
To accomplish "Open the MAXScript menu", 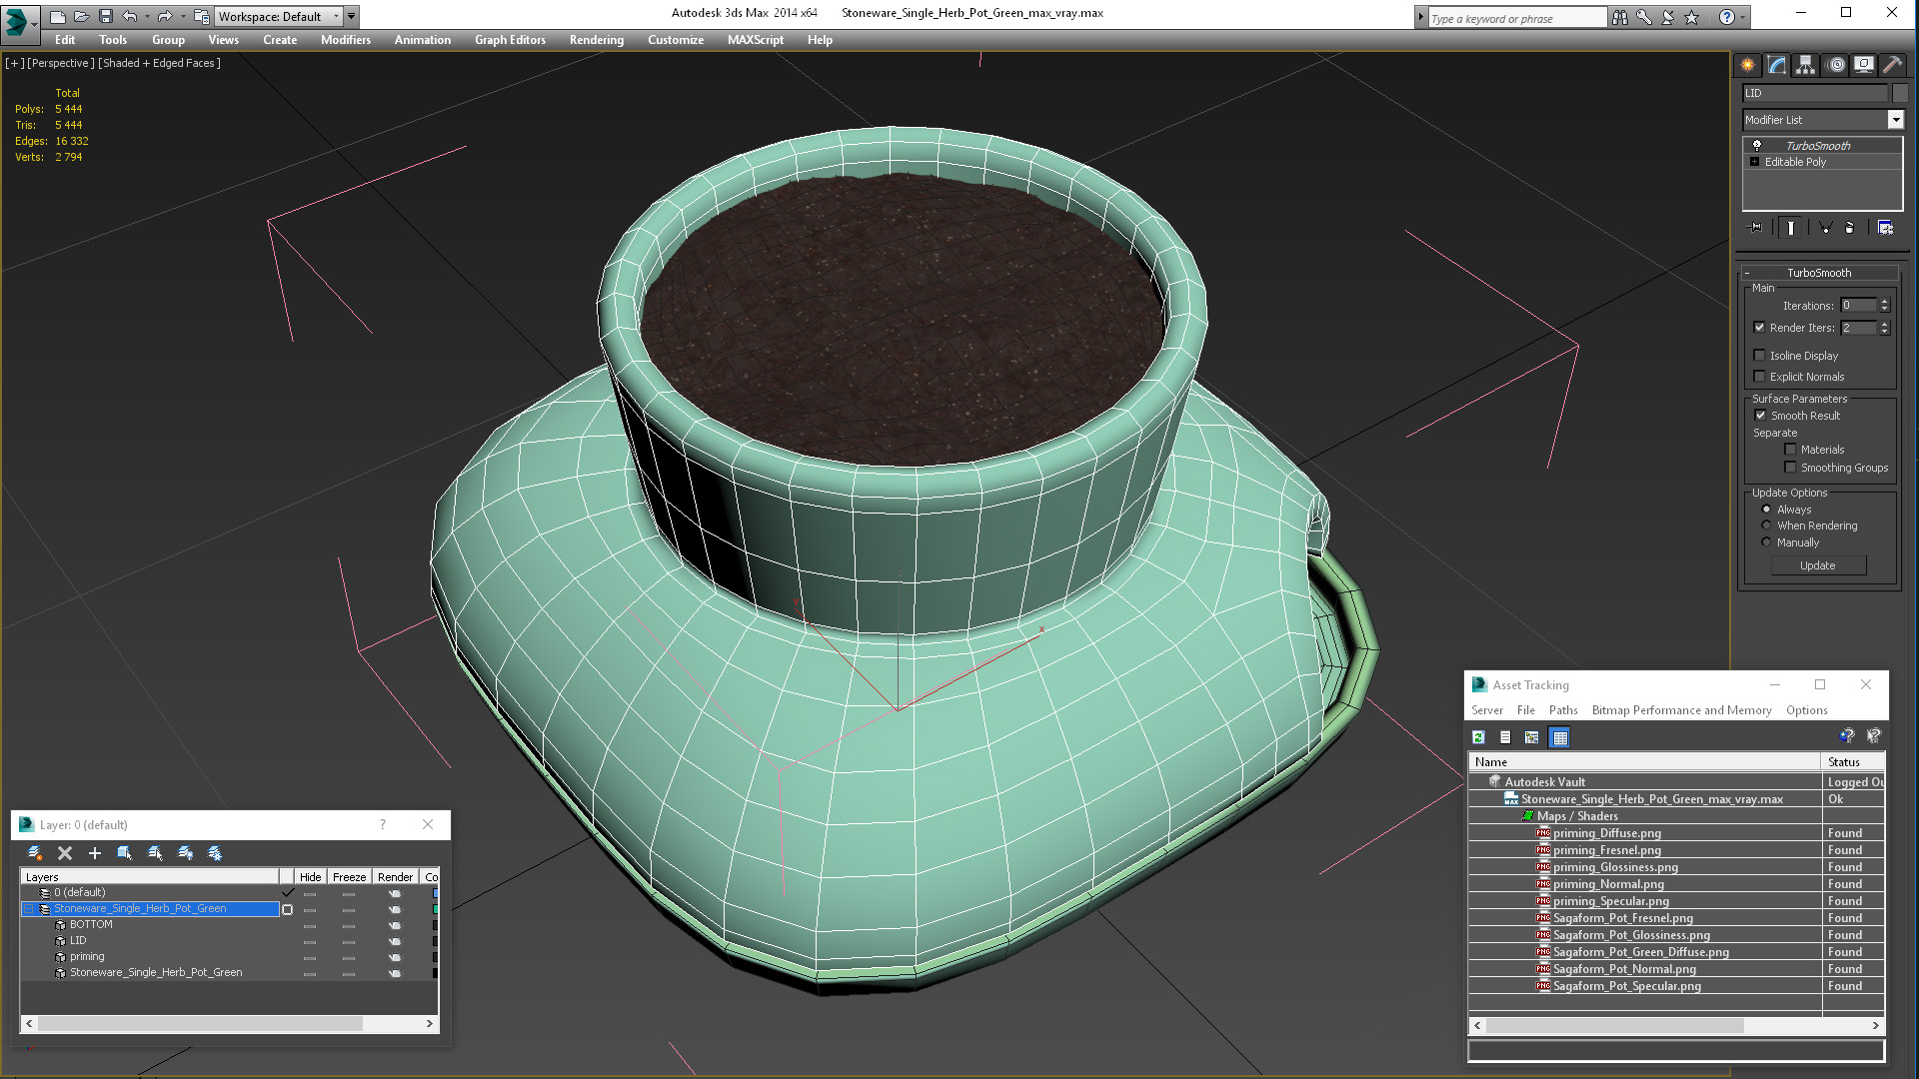I will [755, 40].
